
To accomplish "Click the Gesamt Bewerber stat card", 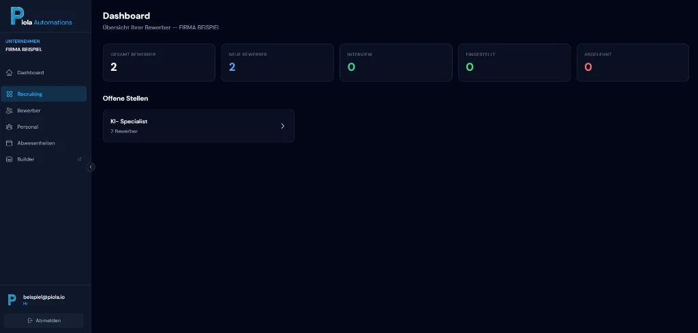I will pyautogui.click(x=159, y=63).
